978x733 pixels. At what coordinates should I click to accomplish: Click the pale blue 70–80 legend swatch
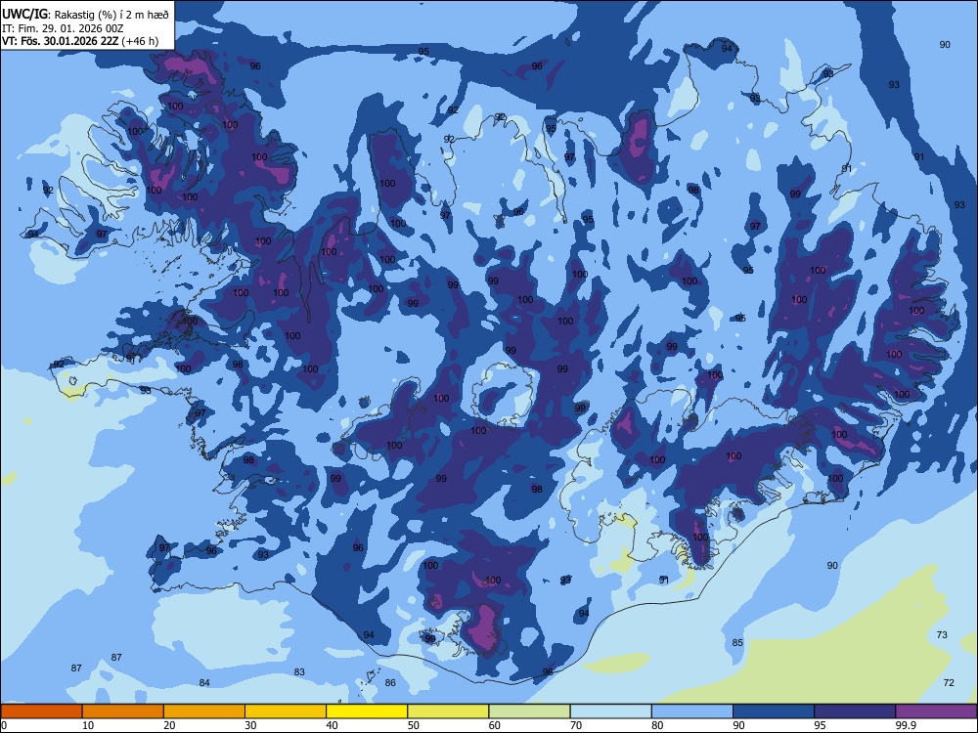(610, 711)
